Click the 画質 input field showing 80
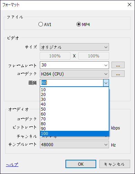135x174 pixels. tap(72, 83)
